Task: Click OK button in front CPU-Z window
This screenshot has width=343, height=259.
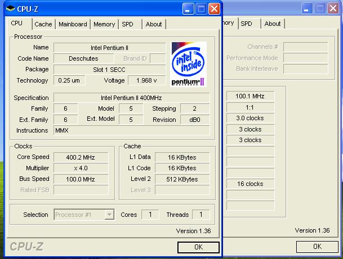Action: (x=198, y=247)
